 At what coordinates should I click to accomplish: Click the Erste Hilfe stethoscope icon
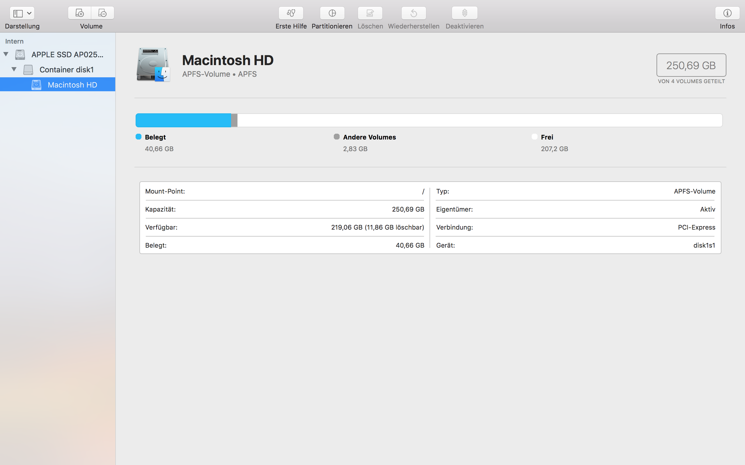[291, 13]
